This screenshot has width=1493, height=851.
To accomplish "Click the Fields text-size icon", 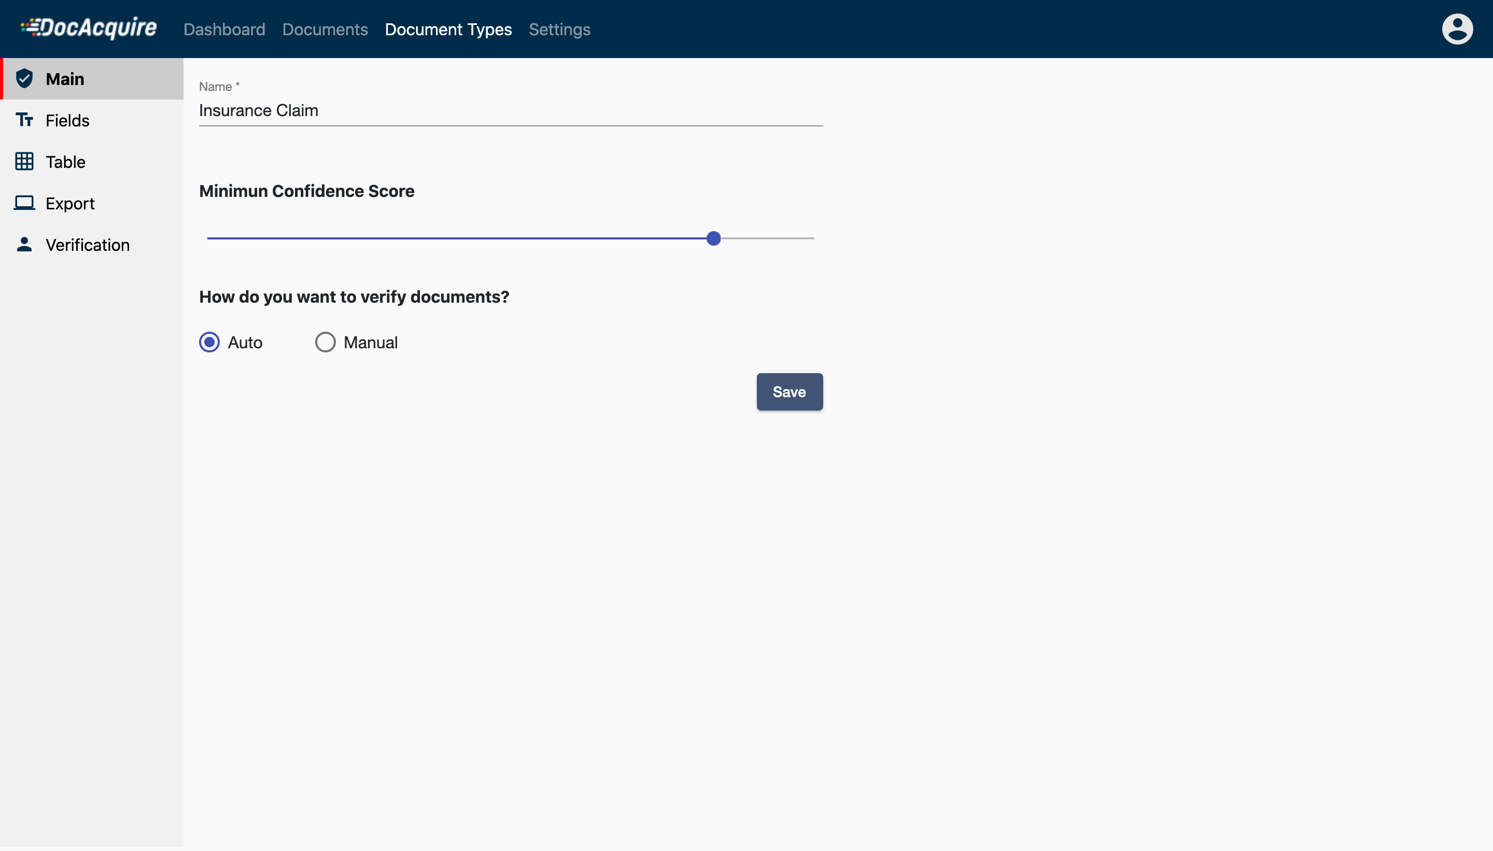I will 24,120.
